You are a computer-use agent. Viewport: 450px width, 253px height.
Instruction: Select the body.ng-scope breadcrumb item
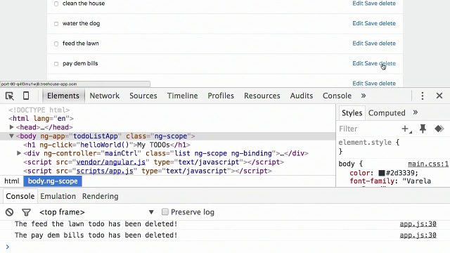(53, 181)
